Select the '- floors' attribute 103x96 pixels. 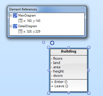(57, 59)
